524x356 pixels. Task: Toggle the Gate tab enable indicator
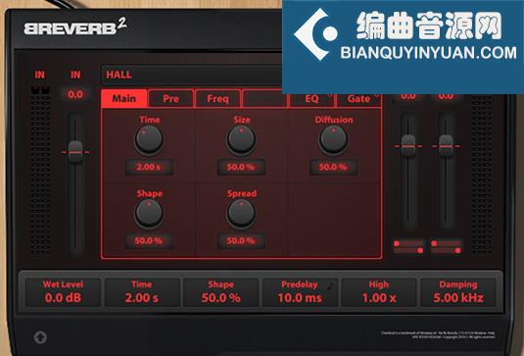point(377,95)
